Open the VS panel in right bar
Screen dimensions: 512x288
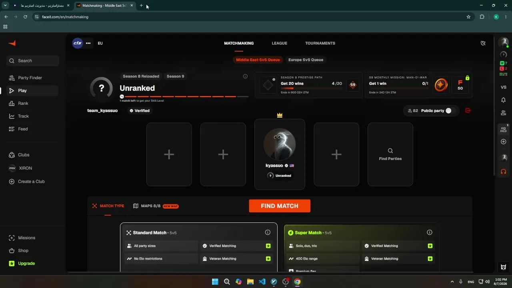(504, 87)
